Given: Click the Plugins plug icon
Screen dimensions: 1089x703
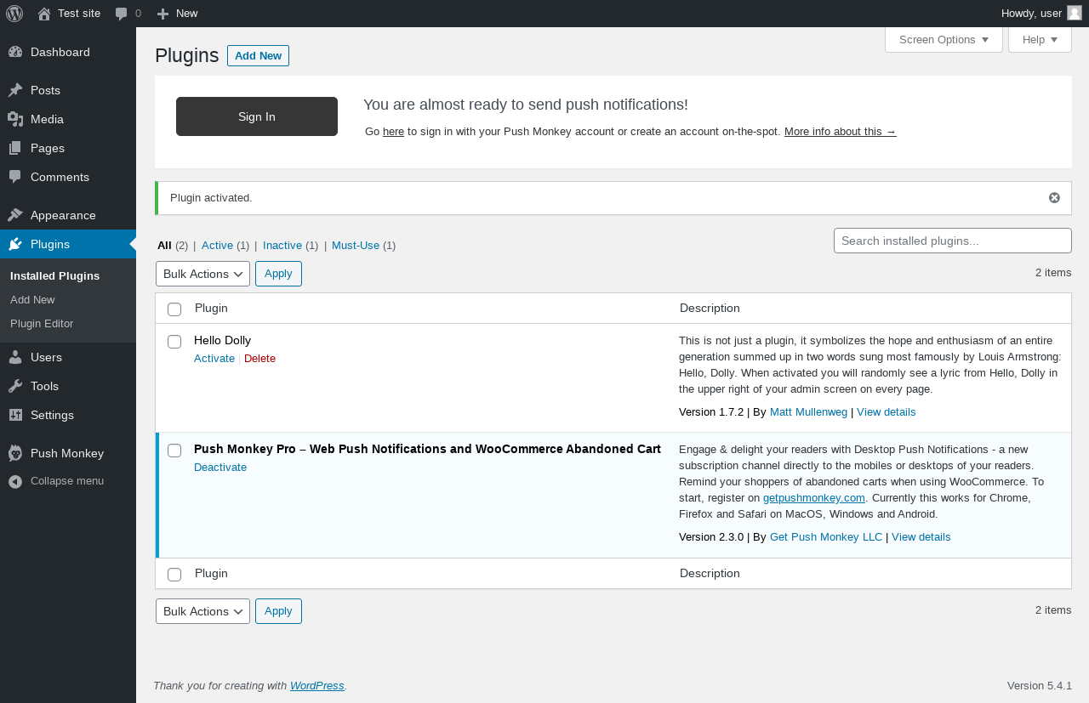Looking at the screenshot, I should pos(15,244).
